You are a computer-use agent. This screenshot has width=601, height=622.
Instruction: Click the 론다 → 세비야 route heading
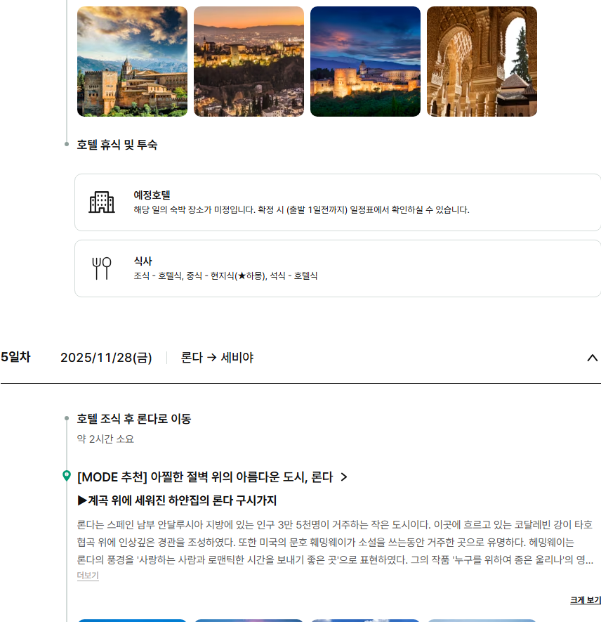tap(217, 358)
